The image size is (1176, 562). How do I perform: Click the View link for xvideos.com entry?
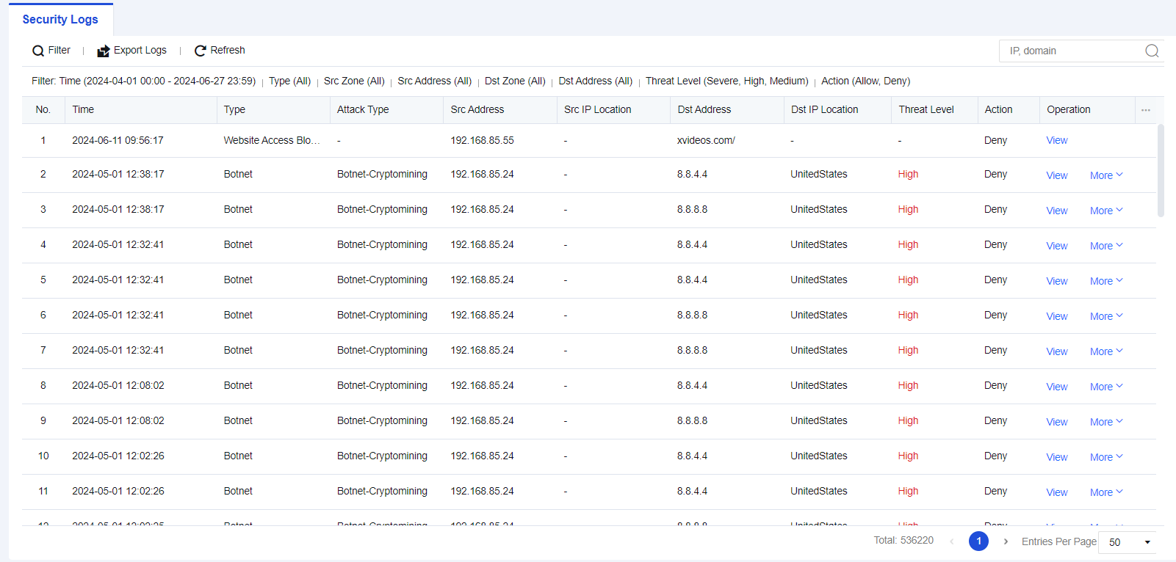(x=1056, y=140)
